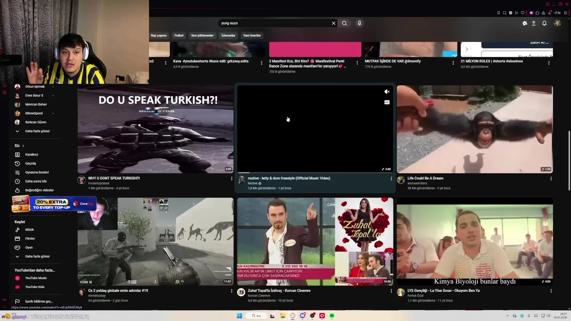The height and width of the screenshot is (321, 571).
Task: Play Life Could Be A Dream thumbnail
Action: point(475,129)
